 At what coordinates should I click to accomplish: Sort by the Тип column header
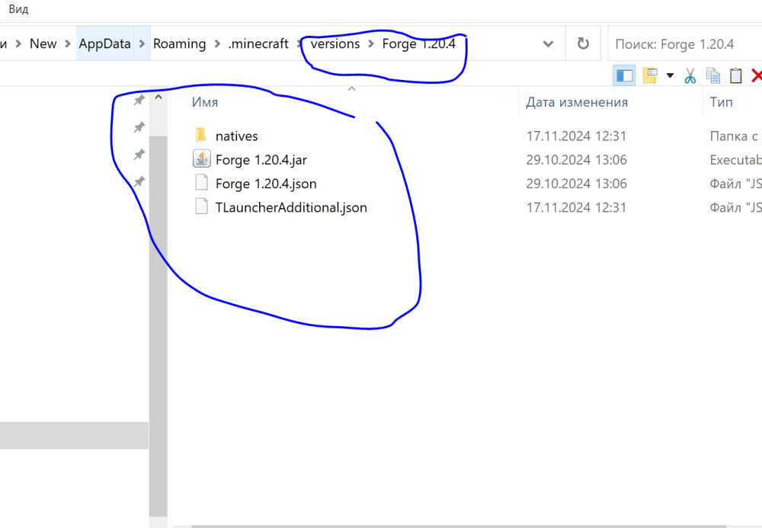721,103
